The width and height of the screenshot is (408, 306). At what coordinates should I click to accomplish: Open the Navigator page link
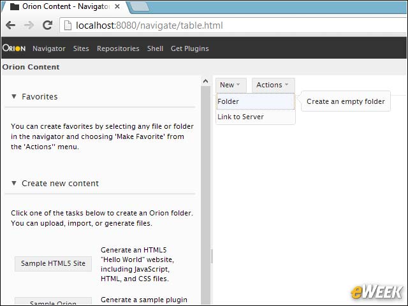49,48
